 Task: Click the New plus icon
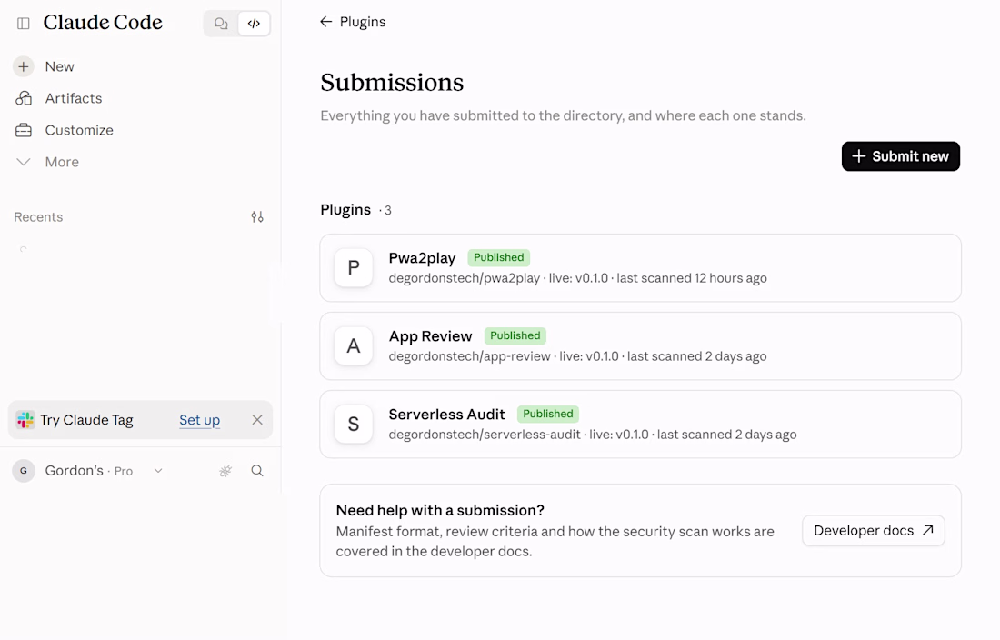point(24,66)
